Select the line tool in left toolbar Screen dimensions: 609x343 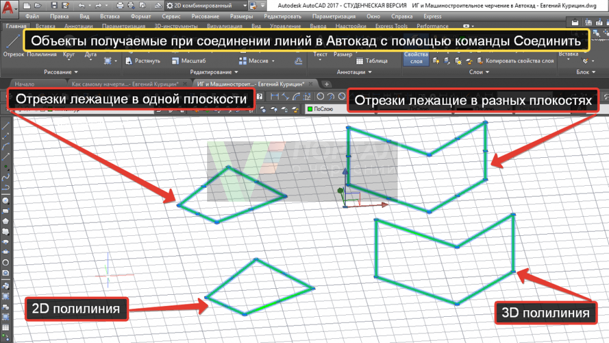[x=5, y=126]
